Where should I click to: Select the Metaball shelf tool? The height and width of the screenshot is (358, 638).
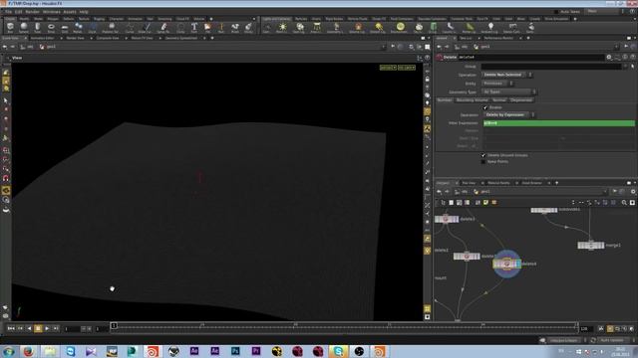78,28
